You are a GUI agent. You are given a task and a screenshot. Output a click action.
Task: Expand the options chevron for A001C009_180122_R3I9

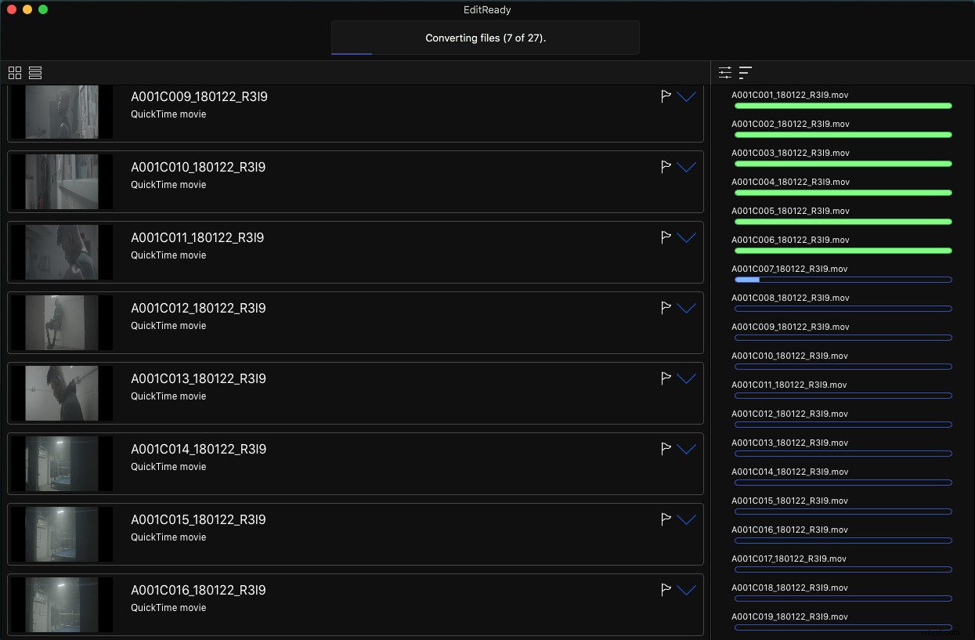pyautogui.click(x=687, y=97)
